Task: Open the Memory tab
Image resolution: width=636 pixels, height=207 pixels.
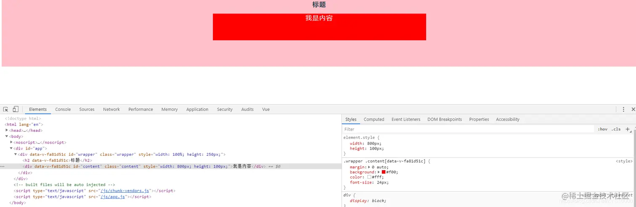Action: [x=170, y=109]
